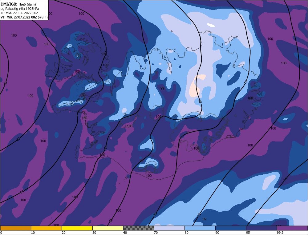Click the '74' height contour label
308x235 pixels.
(x=285, y=179)
